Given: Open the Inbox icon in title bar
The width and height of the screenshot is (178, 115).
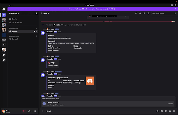Looking at the screenshot, I should click(x=172, y=5).
